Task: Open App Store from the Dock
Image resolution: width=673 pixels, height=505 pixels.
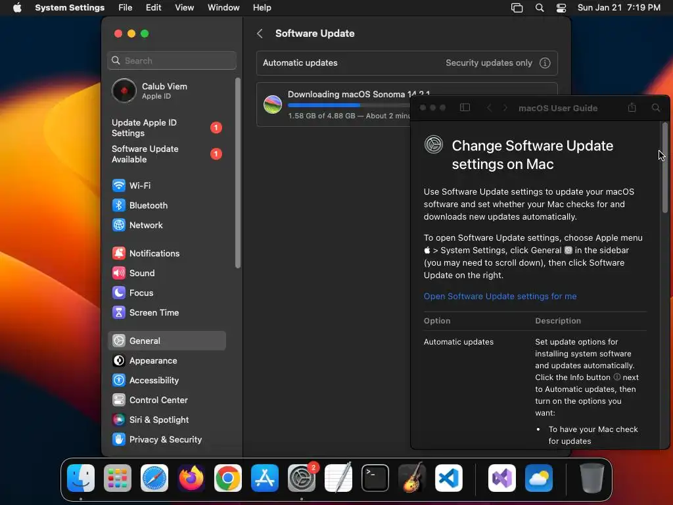Action: point(265,478)
